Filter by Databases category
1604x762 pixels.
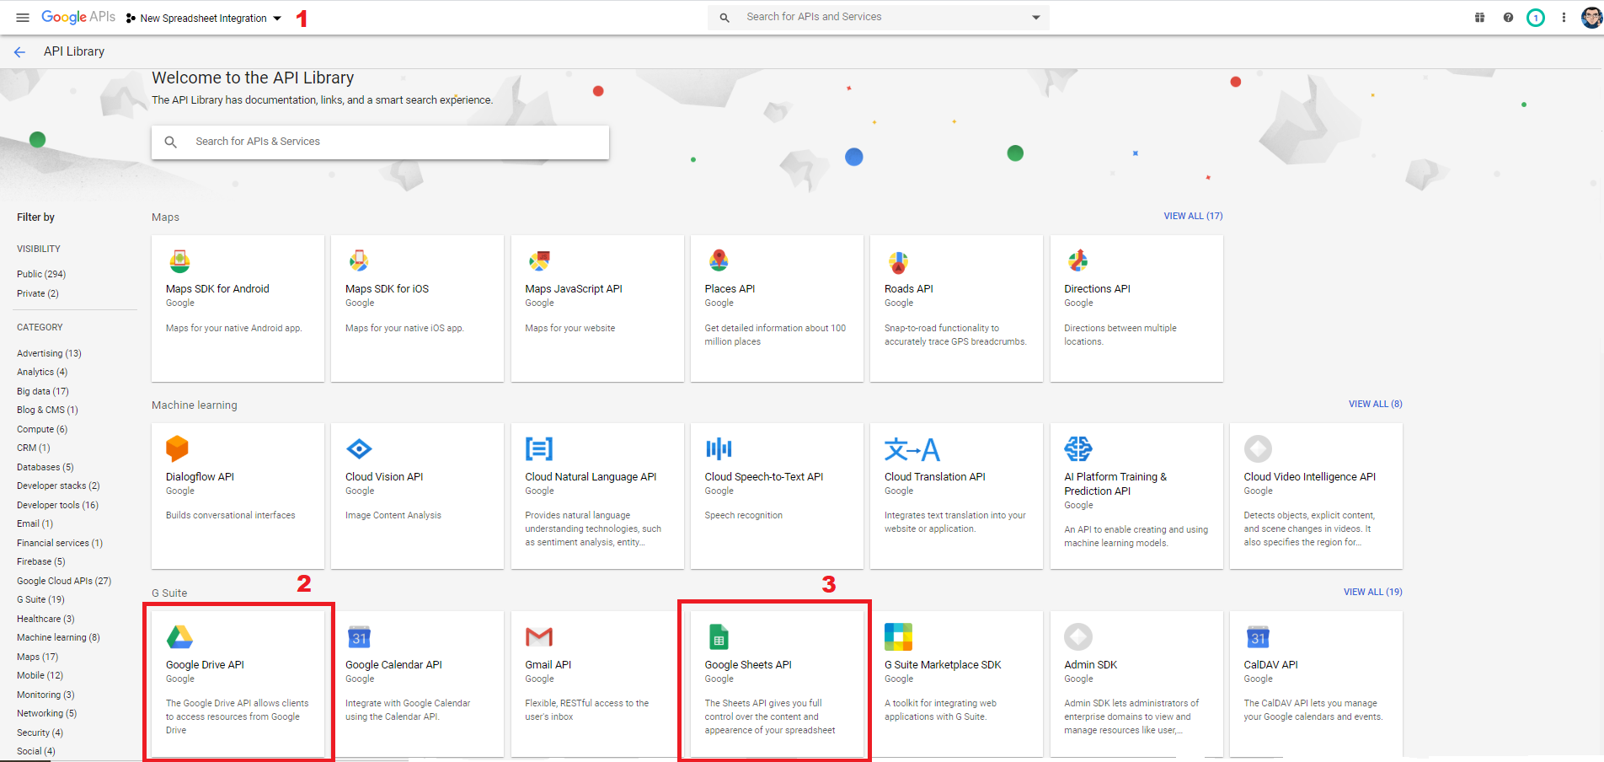(x=45, y=467)
